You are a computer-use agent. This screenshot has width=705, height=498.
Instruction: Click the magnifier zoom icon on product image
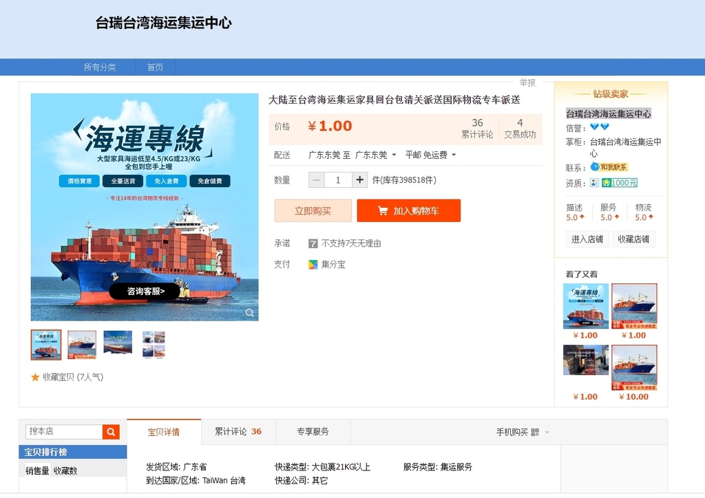tap(249, 312)
